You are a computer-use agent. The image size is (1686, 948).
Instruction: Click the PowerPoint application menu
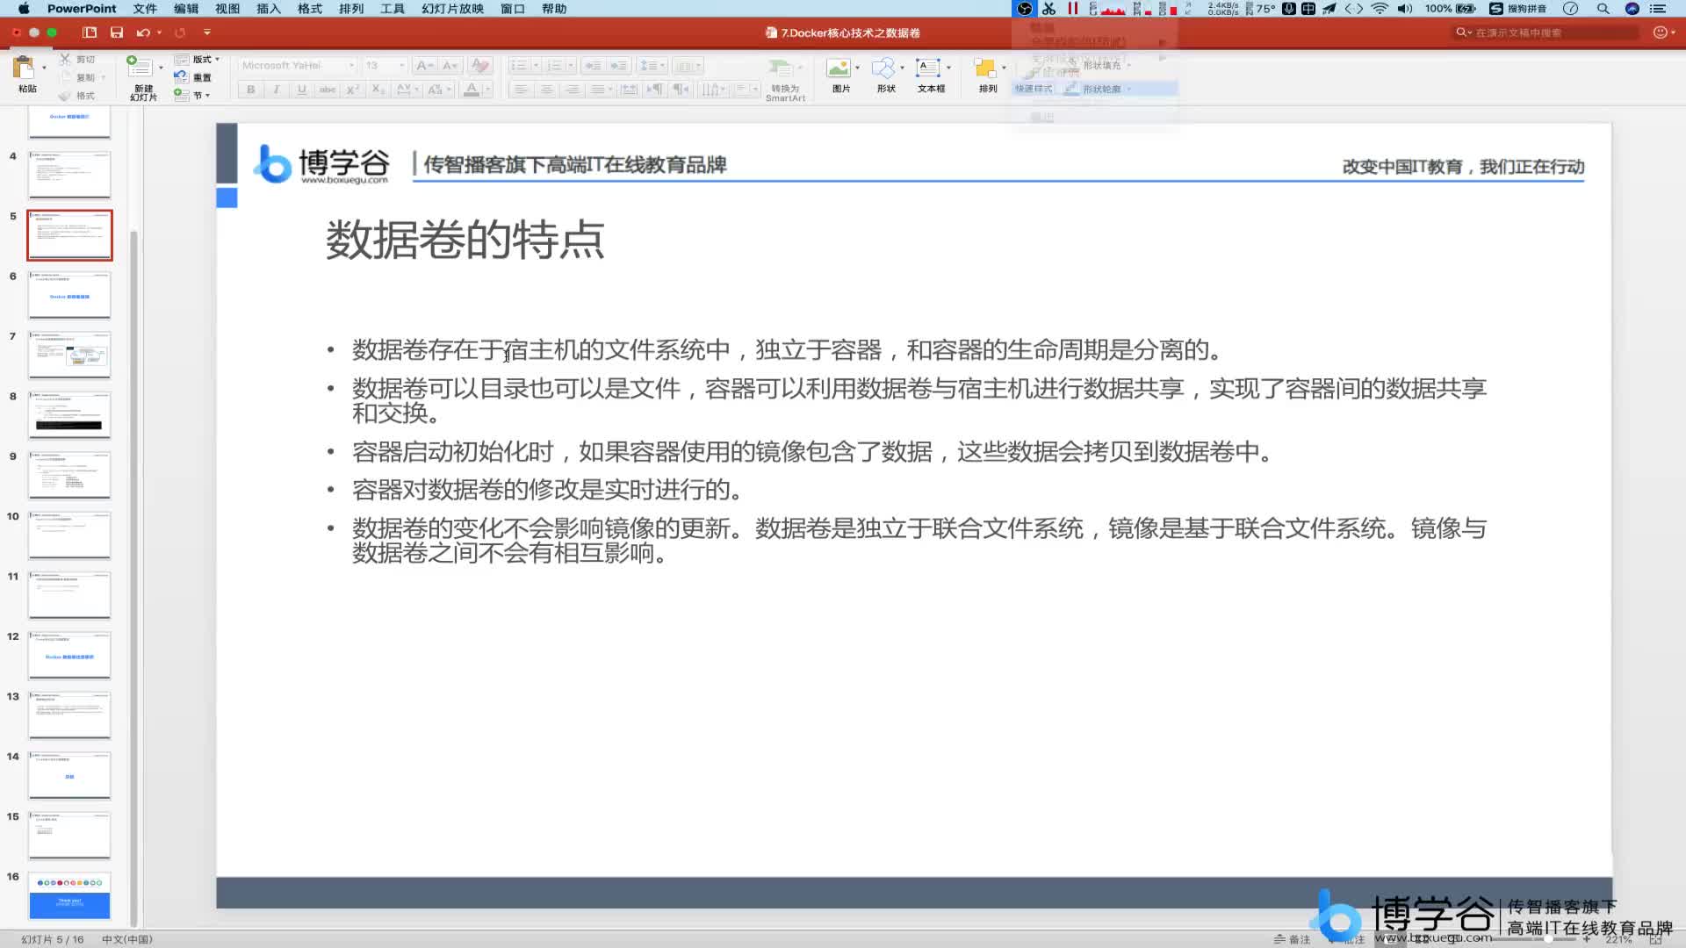[x=82, y=9]
